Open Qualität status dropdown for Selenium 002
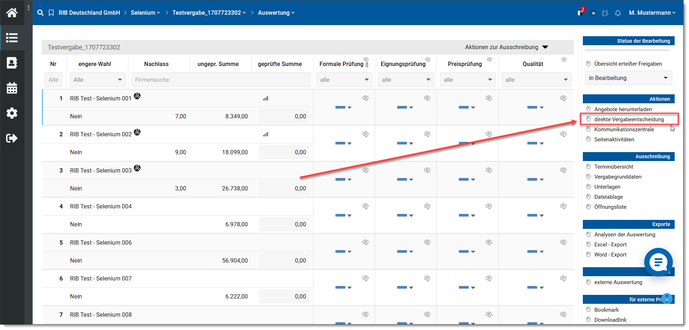Screen dimensions: 689x330 535,143
